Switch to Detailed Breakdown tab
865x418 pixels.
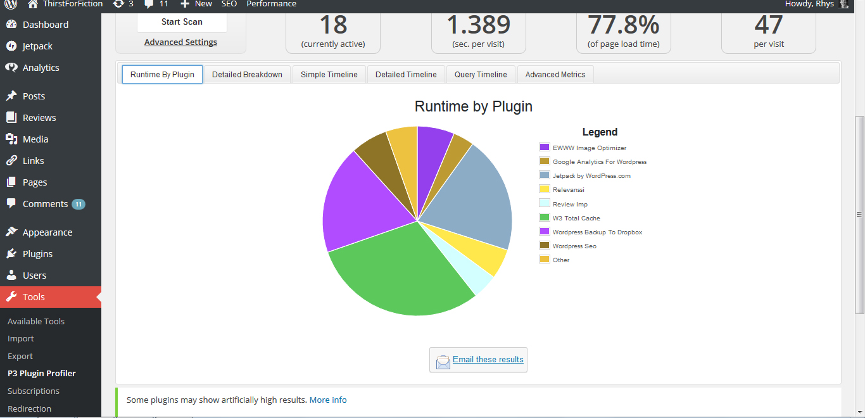point(247,74)
